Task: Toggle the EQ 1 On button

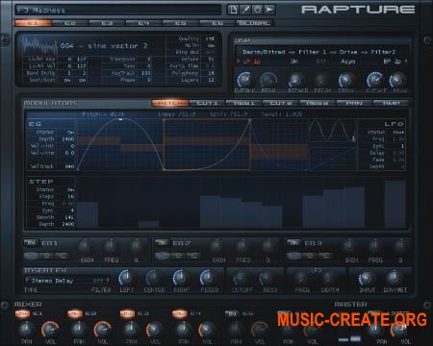Action: click(x=31, y=243)
